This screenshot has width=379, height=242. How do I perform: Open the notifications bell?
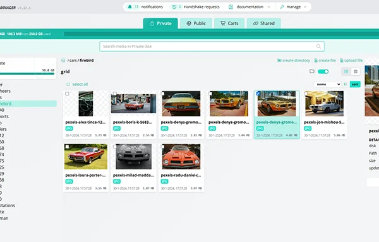[129, 7]
